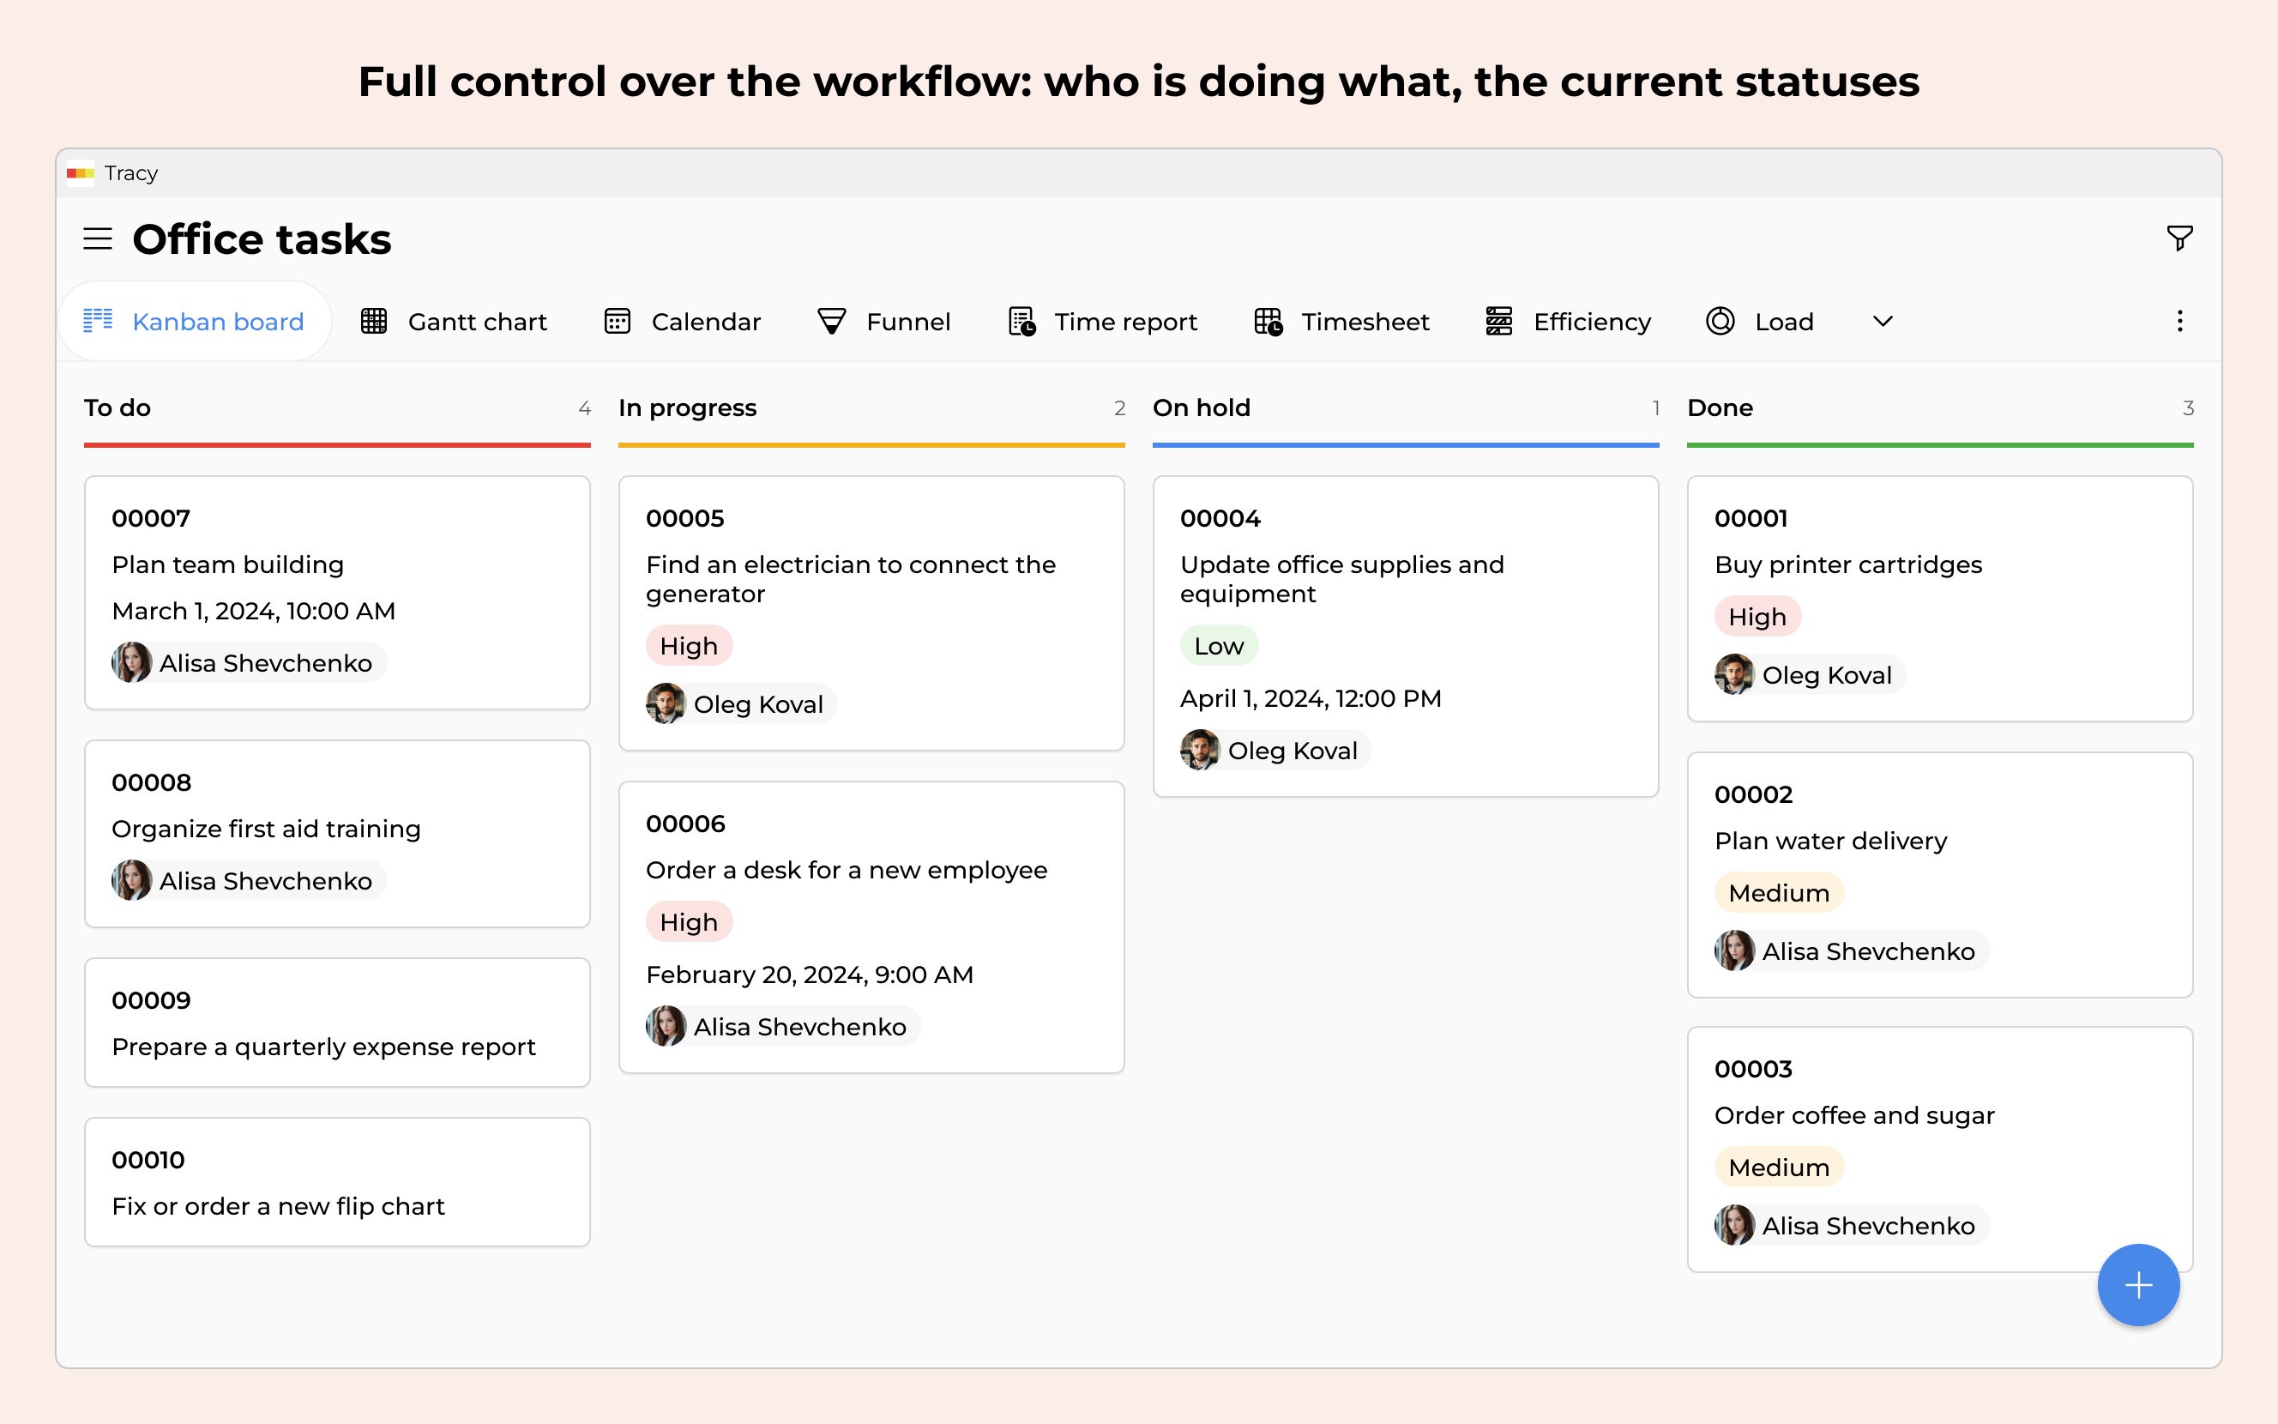Expand the chevron for more view tabs
The height and width of the screenshot is (1424, 2278).
point(1882,321)
